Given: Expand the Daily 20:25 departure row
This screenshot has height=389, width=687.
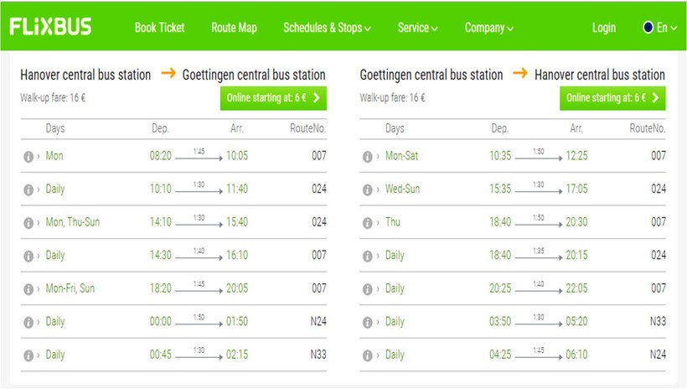Looking at the screenshot, I should pyautogui.click(x=395, y=289).
